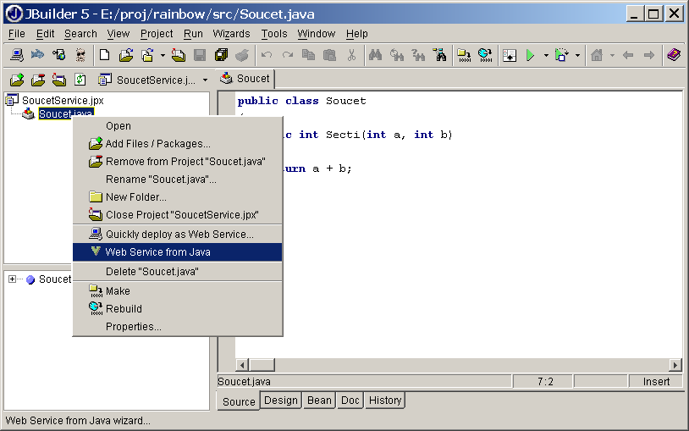Open the Reopen dropdown arrow
This screenshot has width=689, height=431.
coord(163,55)
